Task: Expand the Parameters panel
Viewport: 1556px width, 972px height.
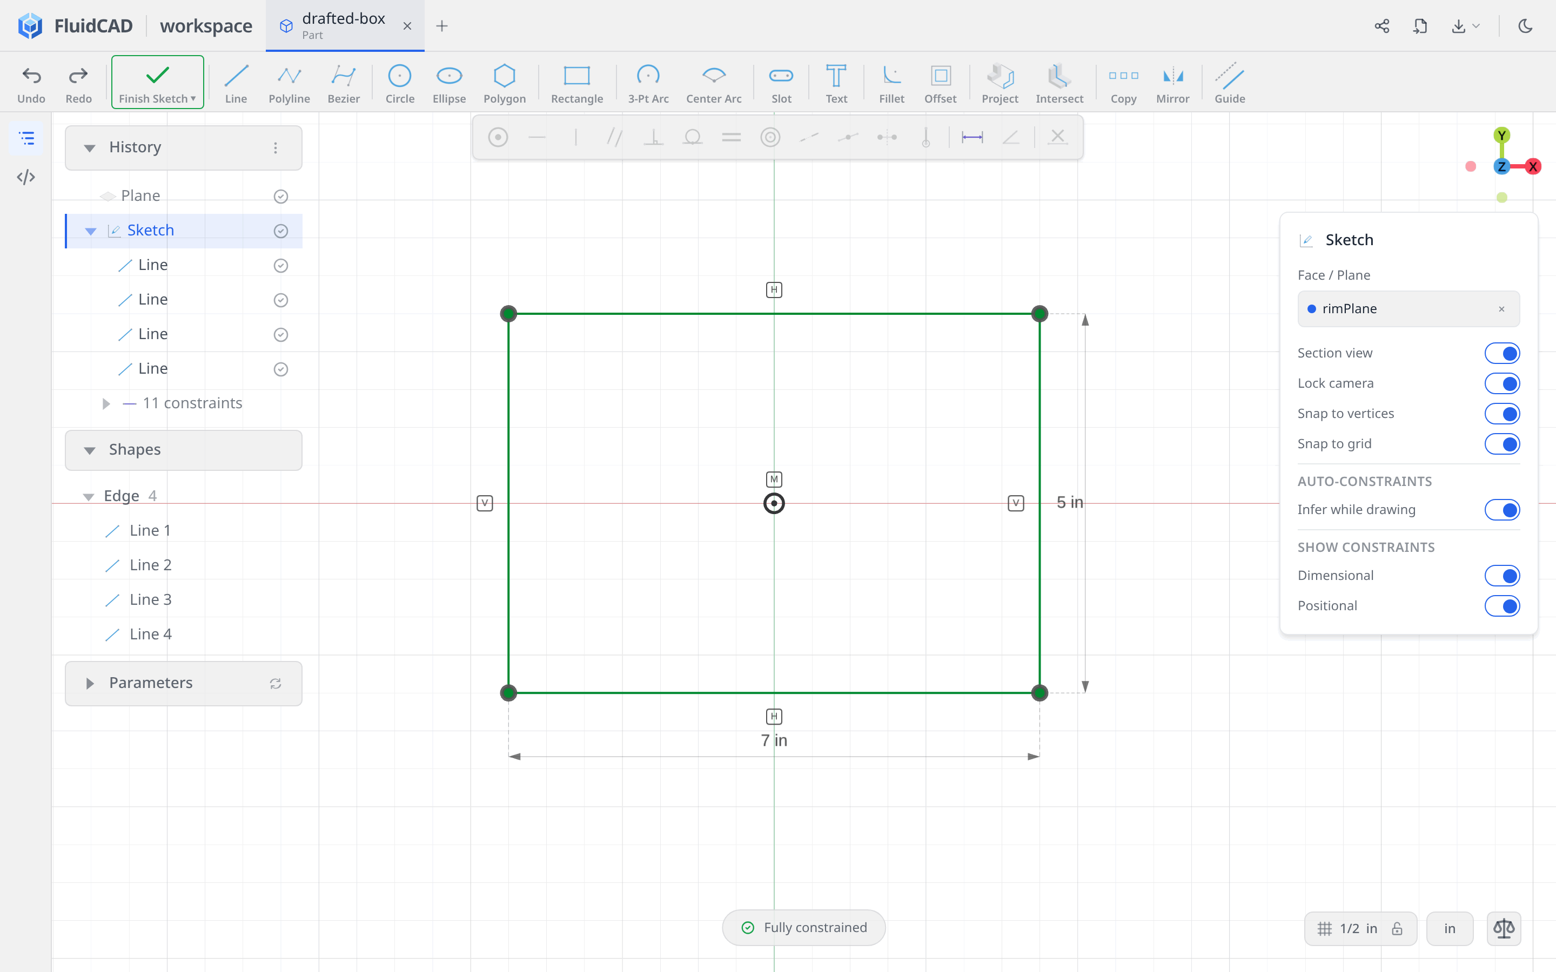Action: (x=89, y=683)
